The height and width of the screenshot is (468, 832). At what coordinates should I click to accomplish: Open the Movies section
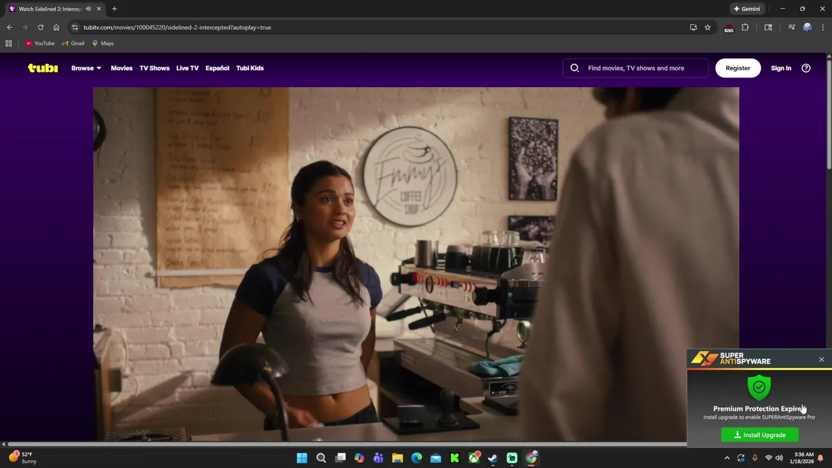[x=122, y=68]
